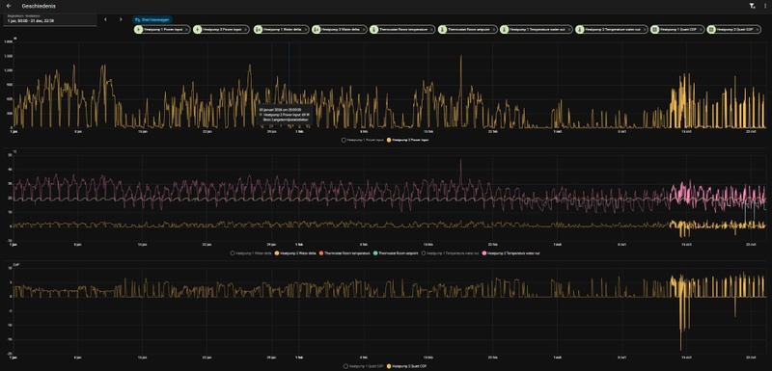Screen dimensions: 772x371
Task: Toggle Thermostat Room setpoint legend entry
Action: (395, 253)
